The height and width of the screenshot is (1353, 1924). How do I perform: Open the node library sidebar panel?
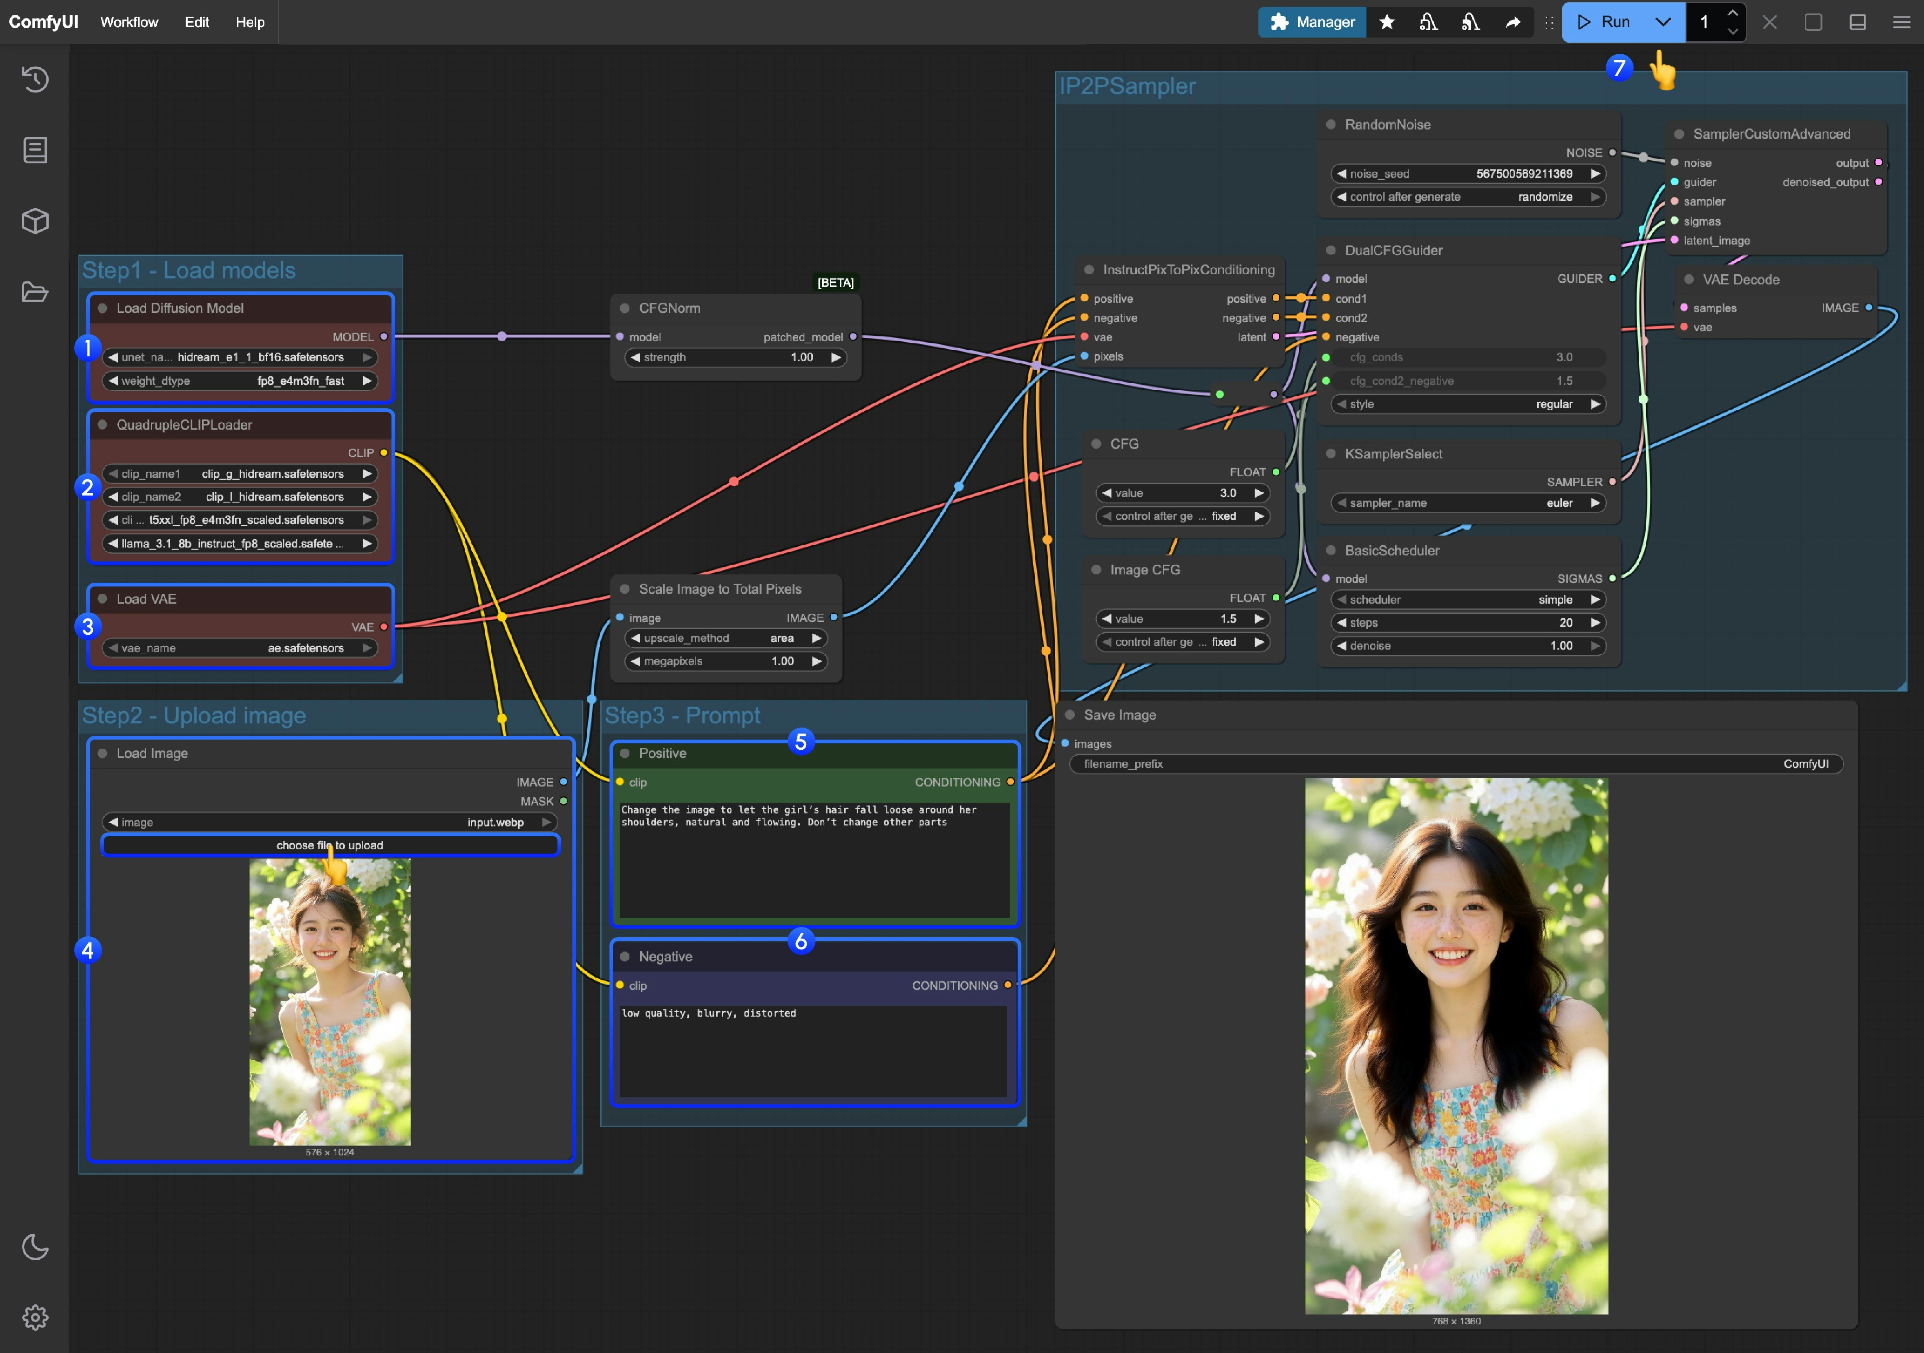(35, 150)
